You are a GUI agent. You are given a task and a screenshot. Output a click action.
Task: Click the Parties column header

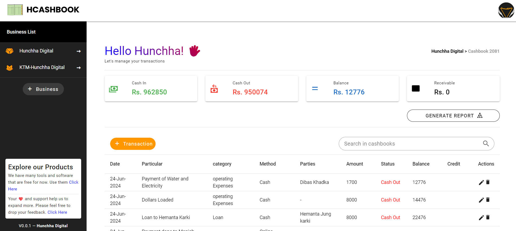[308, 164]
